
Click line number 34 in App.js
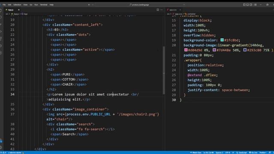coord(12,94)
